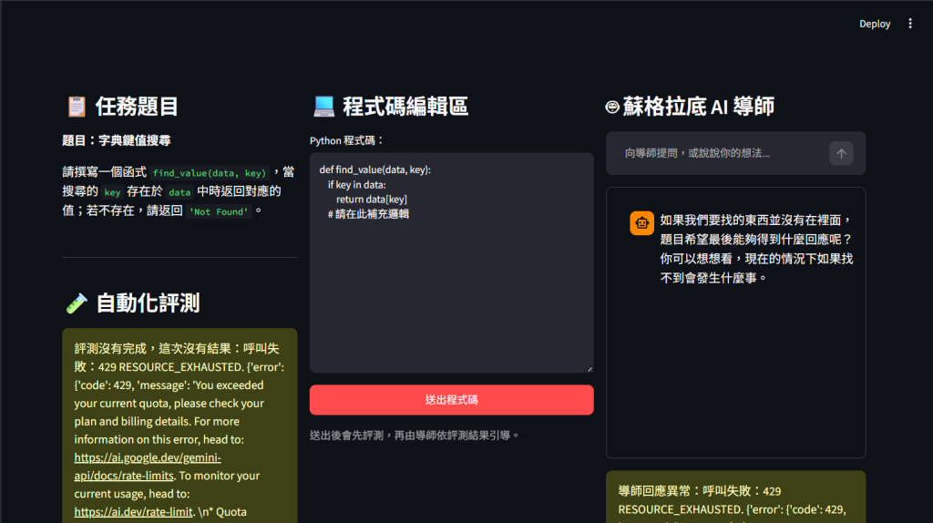Screen dimensions: 933x523
Task: Click the clipboard icon beside 任務題目
Action: tap(77, 107)
